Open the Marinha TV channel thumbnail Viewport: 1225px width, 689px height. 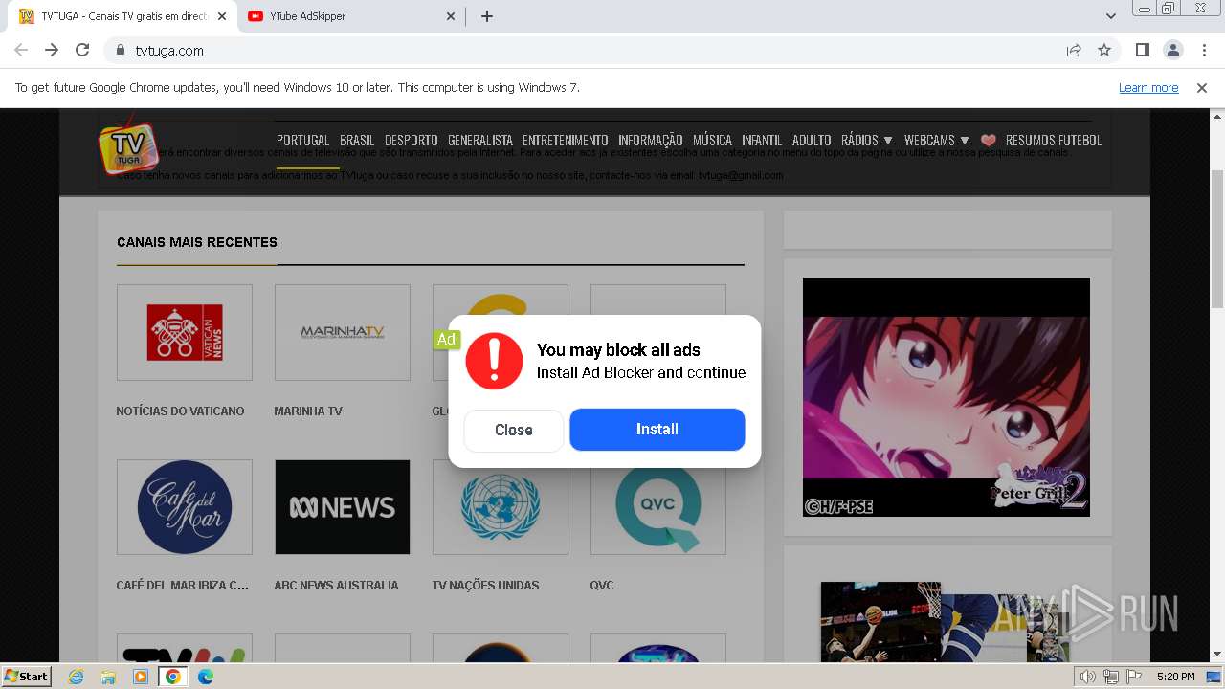pyautogui.click(x=343, y=332)
